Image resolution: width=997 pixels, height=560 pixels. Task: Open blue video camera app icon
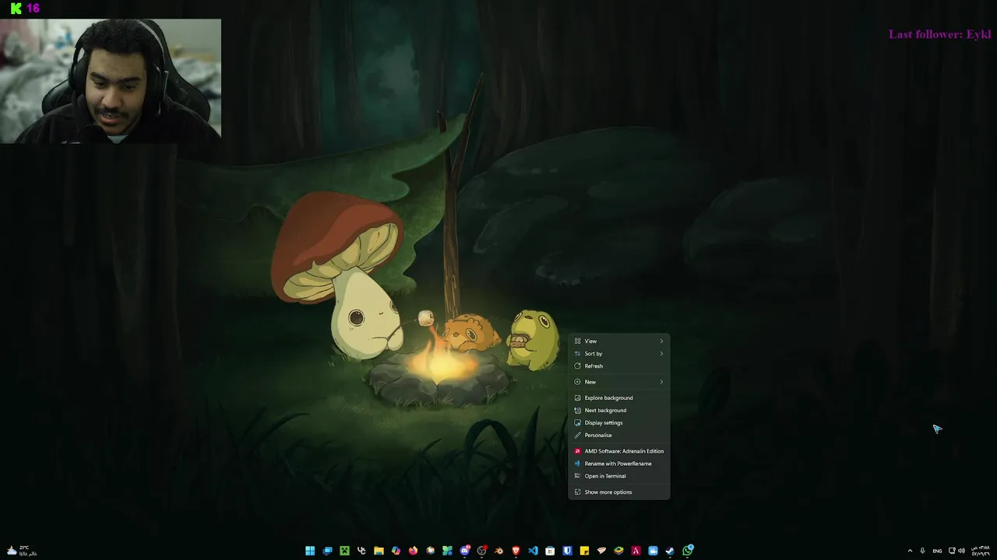point(653,551)
